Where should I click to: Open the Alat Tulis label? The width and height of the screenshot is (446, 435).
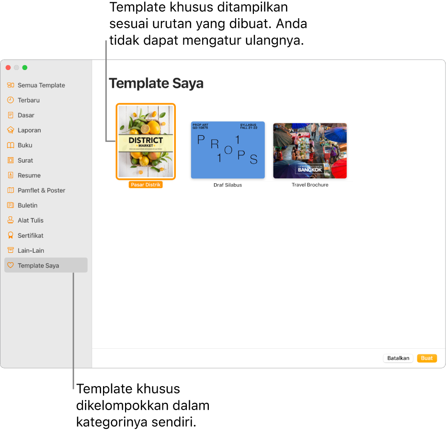click(x=31, y=220)
